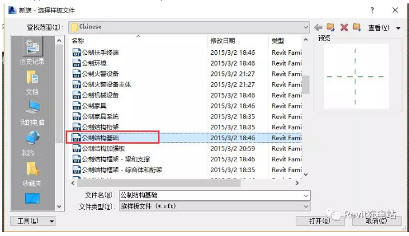
Task: Close the 选择样板文件 dialog
Action: 395,10
